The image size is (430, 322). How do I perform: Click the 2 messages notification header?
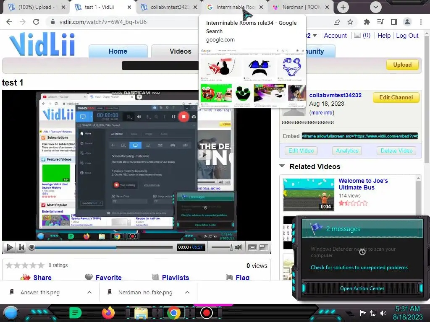[362, 229]
